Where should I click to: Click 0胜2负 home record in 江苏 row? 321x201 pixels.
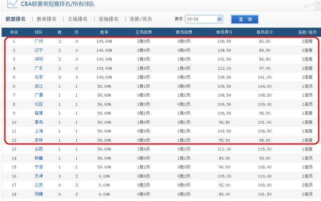tap(143, 185)
